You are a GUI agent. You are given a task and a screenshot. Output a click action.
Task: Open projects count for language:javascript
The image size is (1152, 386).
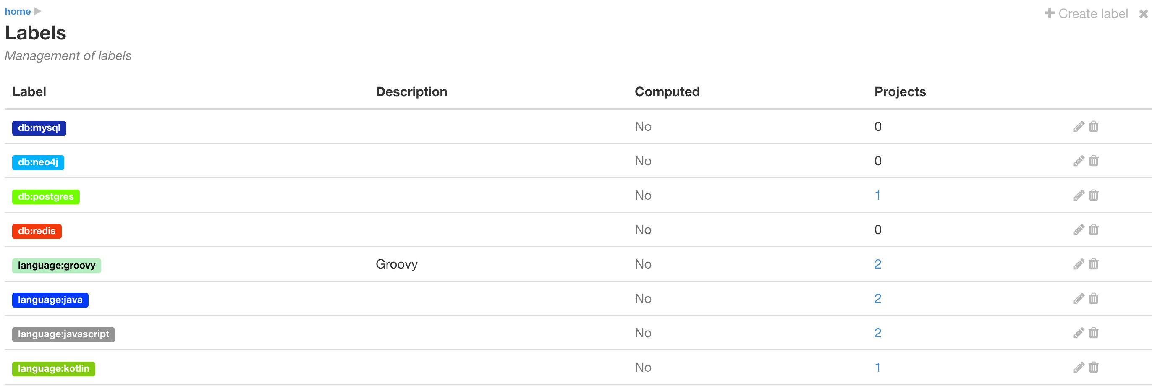[x=877, y=333]
